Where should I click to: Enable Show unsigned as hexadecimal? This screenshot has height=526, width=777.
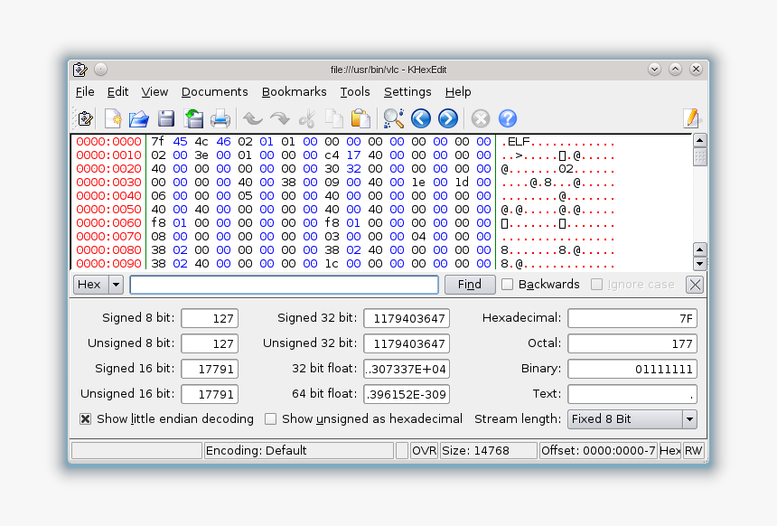(270, 418)
